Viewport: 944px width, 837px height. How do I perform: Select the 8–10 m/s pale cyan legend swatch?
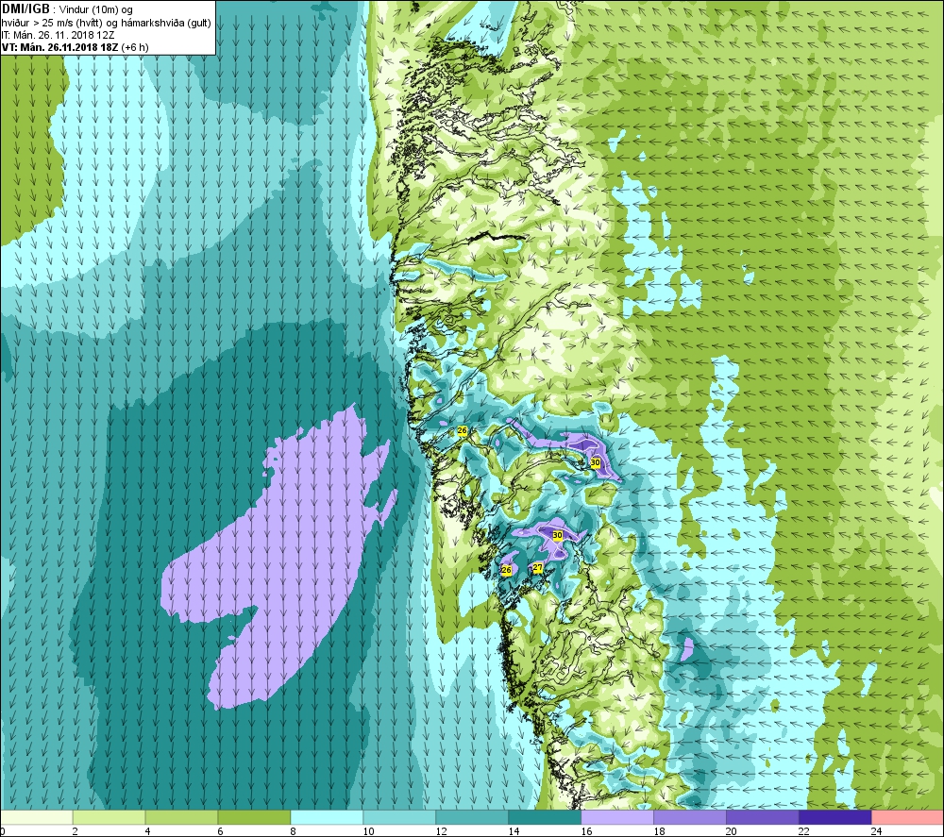pos(327,817)
